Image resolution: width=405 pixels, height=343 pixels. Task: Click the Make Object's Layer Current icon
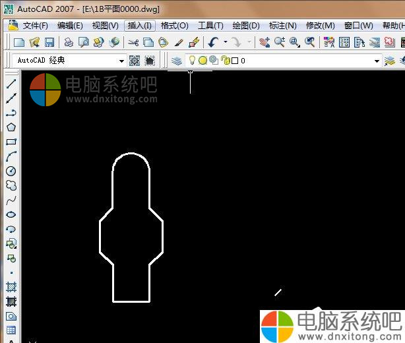390,61
